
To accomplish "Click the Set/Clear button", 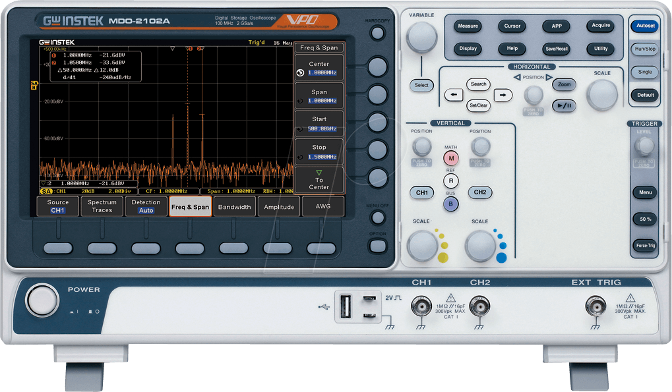I will pyautogui.click(x=478, y=105).
